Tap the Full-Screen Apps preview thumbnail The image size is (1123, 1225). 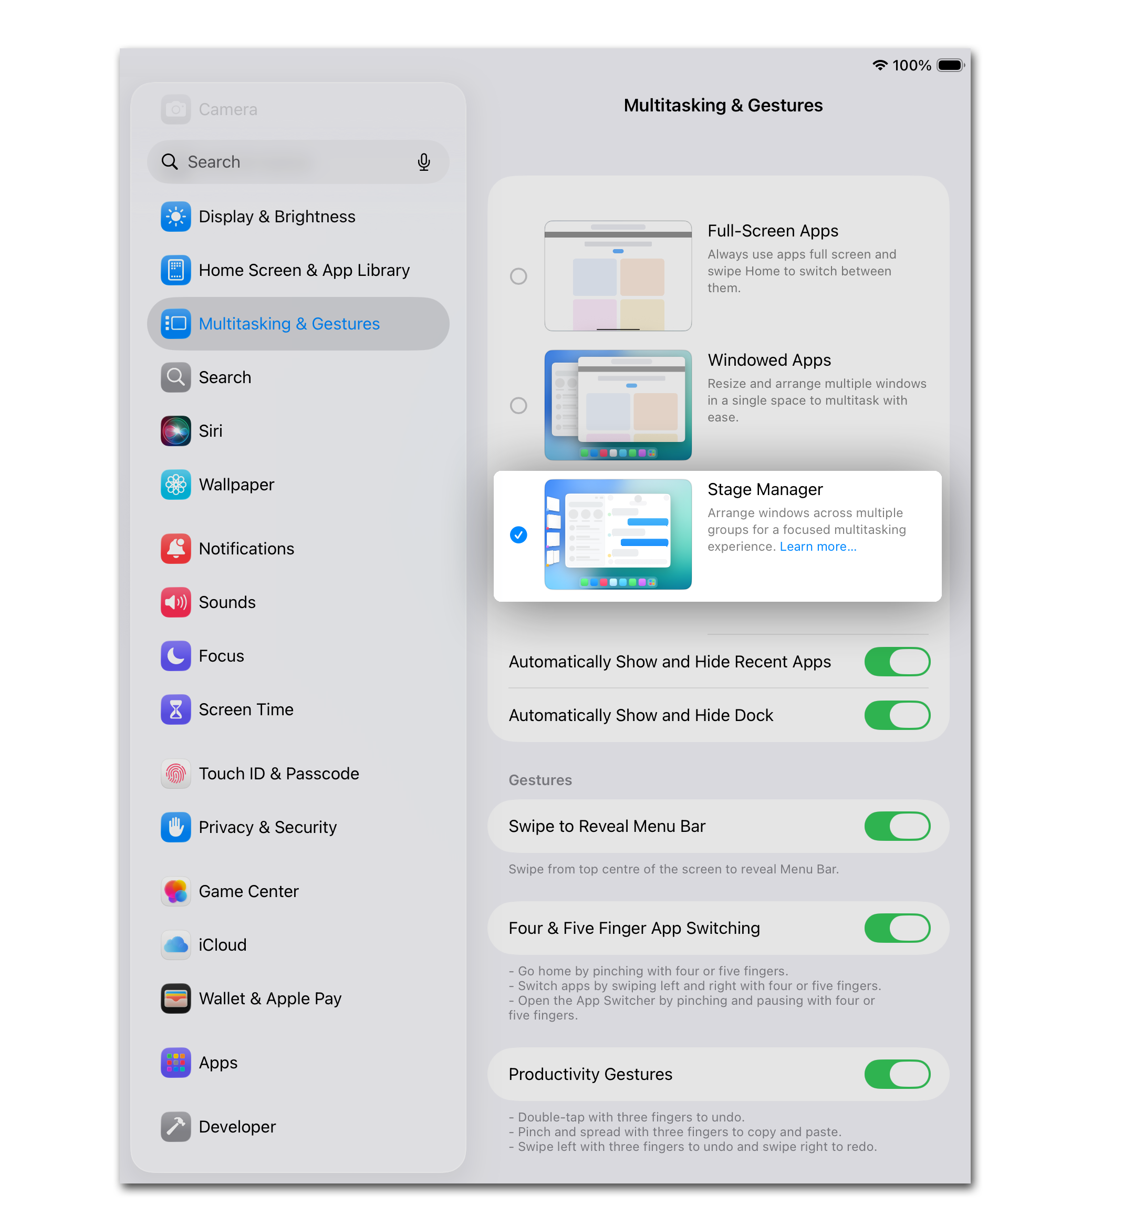(x=618, y=276)
